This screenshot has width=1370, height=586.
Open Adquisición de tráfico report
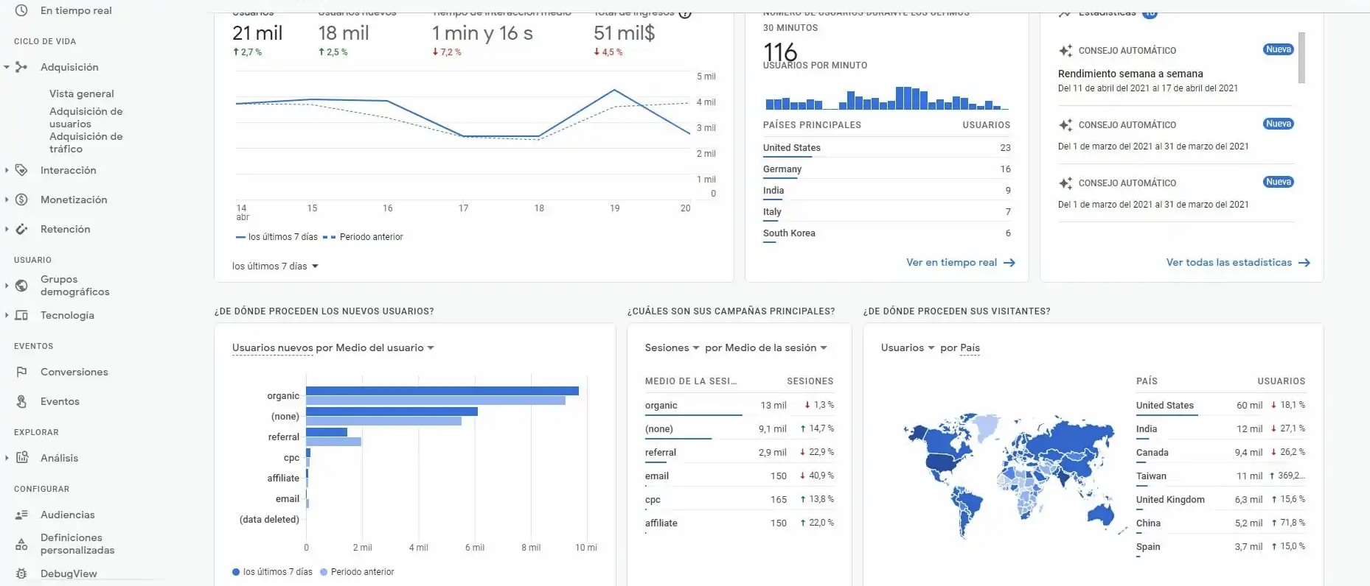coord(86,143)
